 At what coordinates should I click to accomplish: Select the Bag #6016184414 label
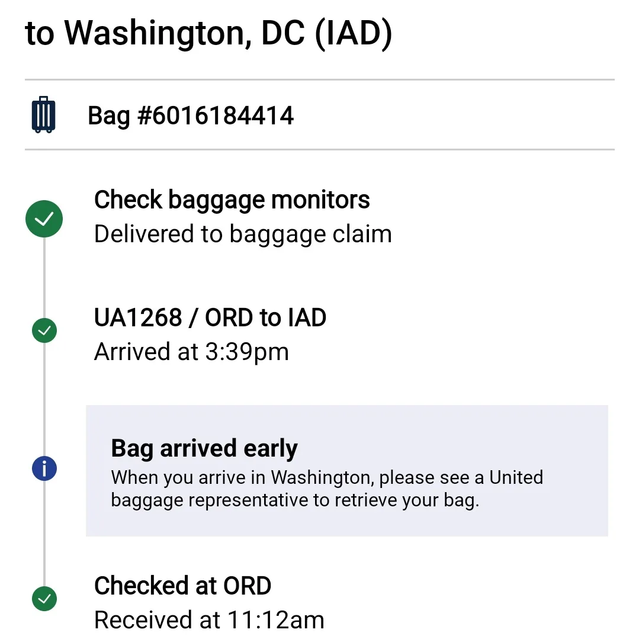(x=191, y=115)
